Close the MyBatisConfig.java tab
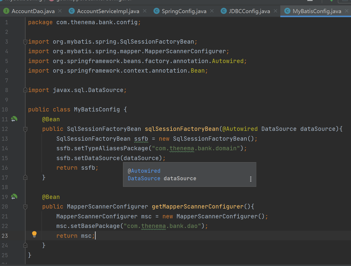This screenshot has height=266, width=351. (x=347, y=11)
